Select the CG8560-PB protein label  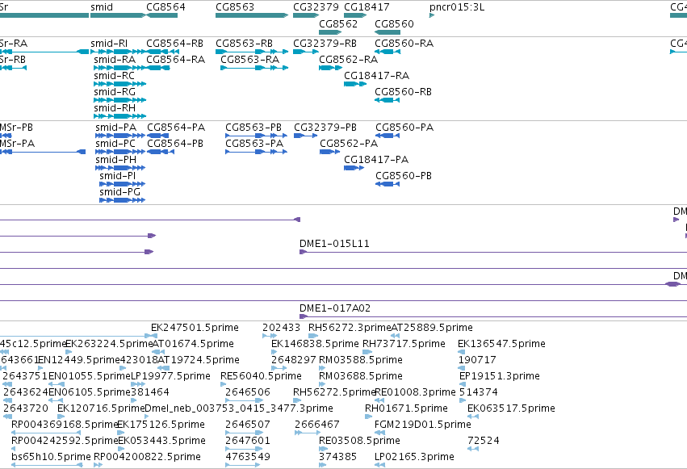pyautogui.click(x=404, y=176)
